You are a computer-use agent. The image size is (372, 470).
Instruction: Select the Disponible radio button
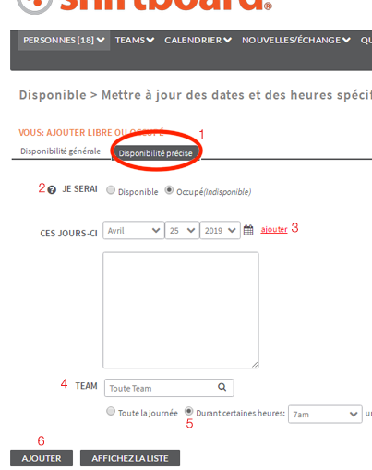click(x=111, y=190)
